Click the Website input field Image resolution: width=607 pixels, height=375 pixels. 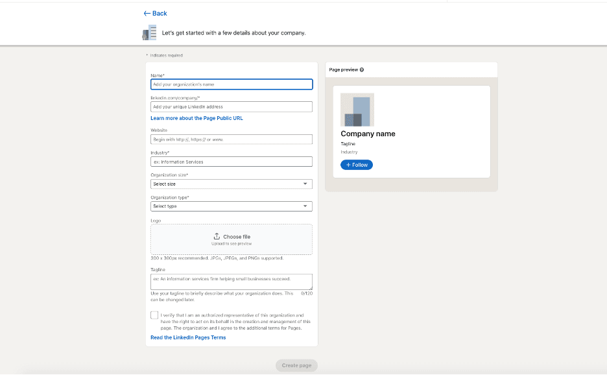[231, 139]
